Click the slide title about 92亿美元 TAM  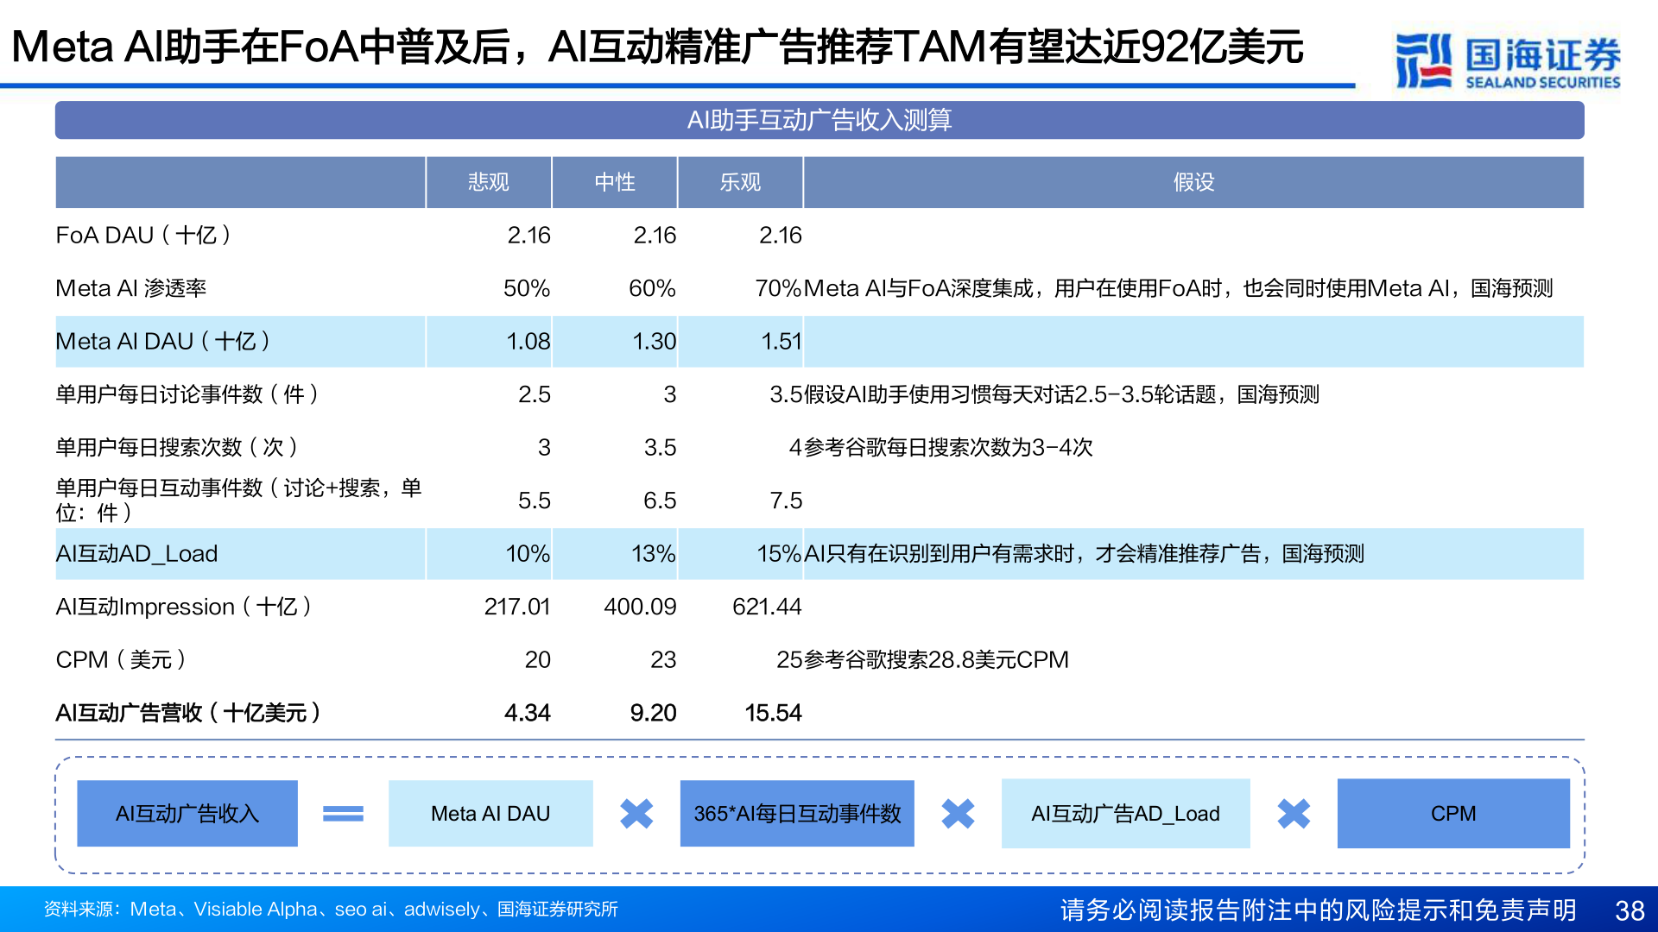coord(657,47)
